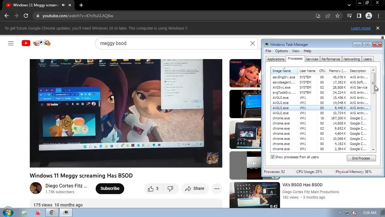
Task: Switch to the Applications tab
Action: tap(276, 59)
